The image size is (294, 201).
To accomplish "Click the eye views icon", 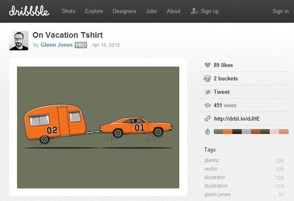I will [207, 105].
